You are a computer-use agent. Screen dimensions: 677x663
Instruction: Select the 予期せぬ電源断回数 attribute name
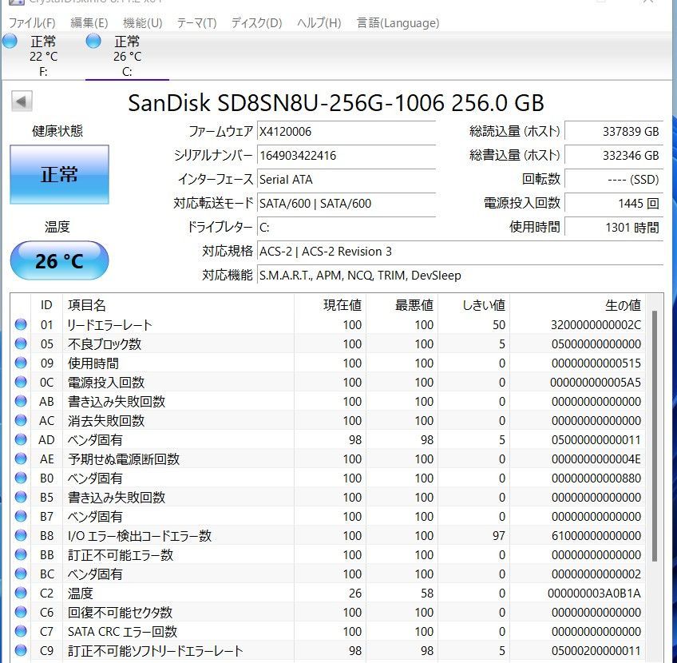[x=124, y=459]
